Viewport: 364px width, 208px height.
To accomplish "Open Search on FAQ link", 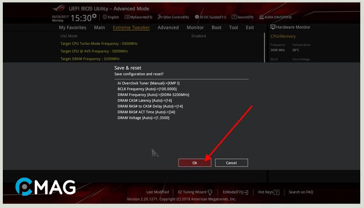I will (301, 192).
